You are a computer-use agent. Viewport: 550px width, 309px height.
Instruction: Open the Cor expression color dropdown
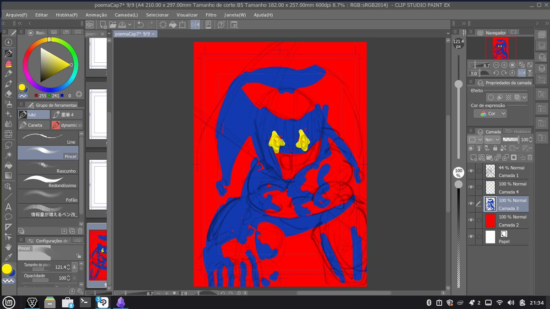[490, 114]
